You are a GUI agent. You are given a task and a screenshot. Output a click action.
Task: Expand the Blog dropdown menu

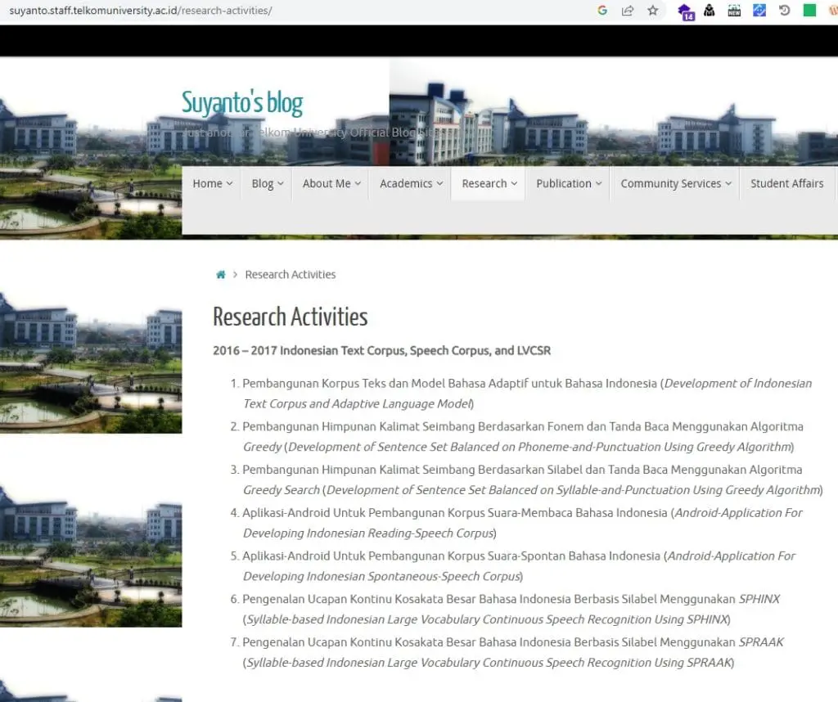268,183
